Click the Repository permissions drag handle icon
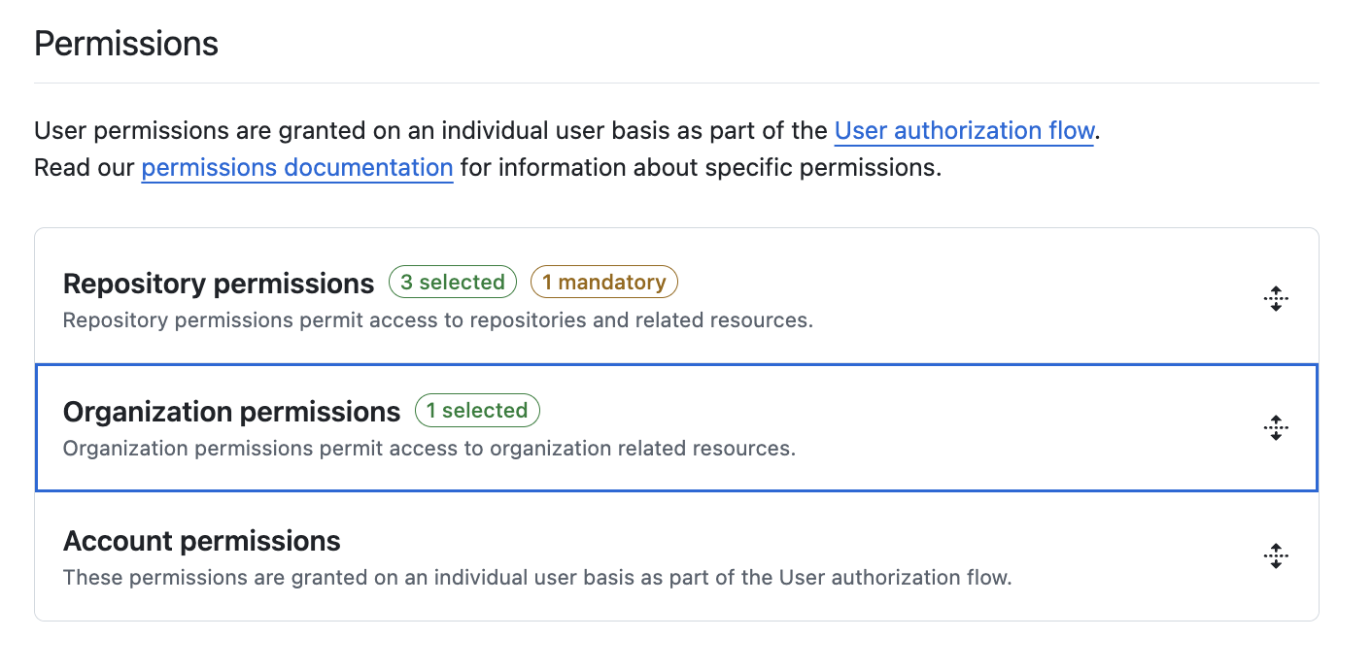Viewport: 1372px width, 672px height. (1275, 298)
